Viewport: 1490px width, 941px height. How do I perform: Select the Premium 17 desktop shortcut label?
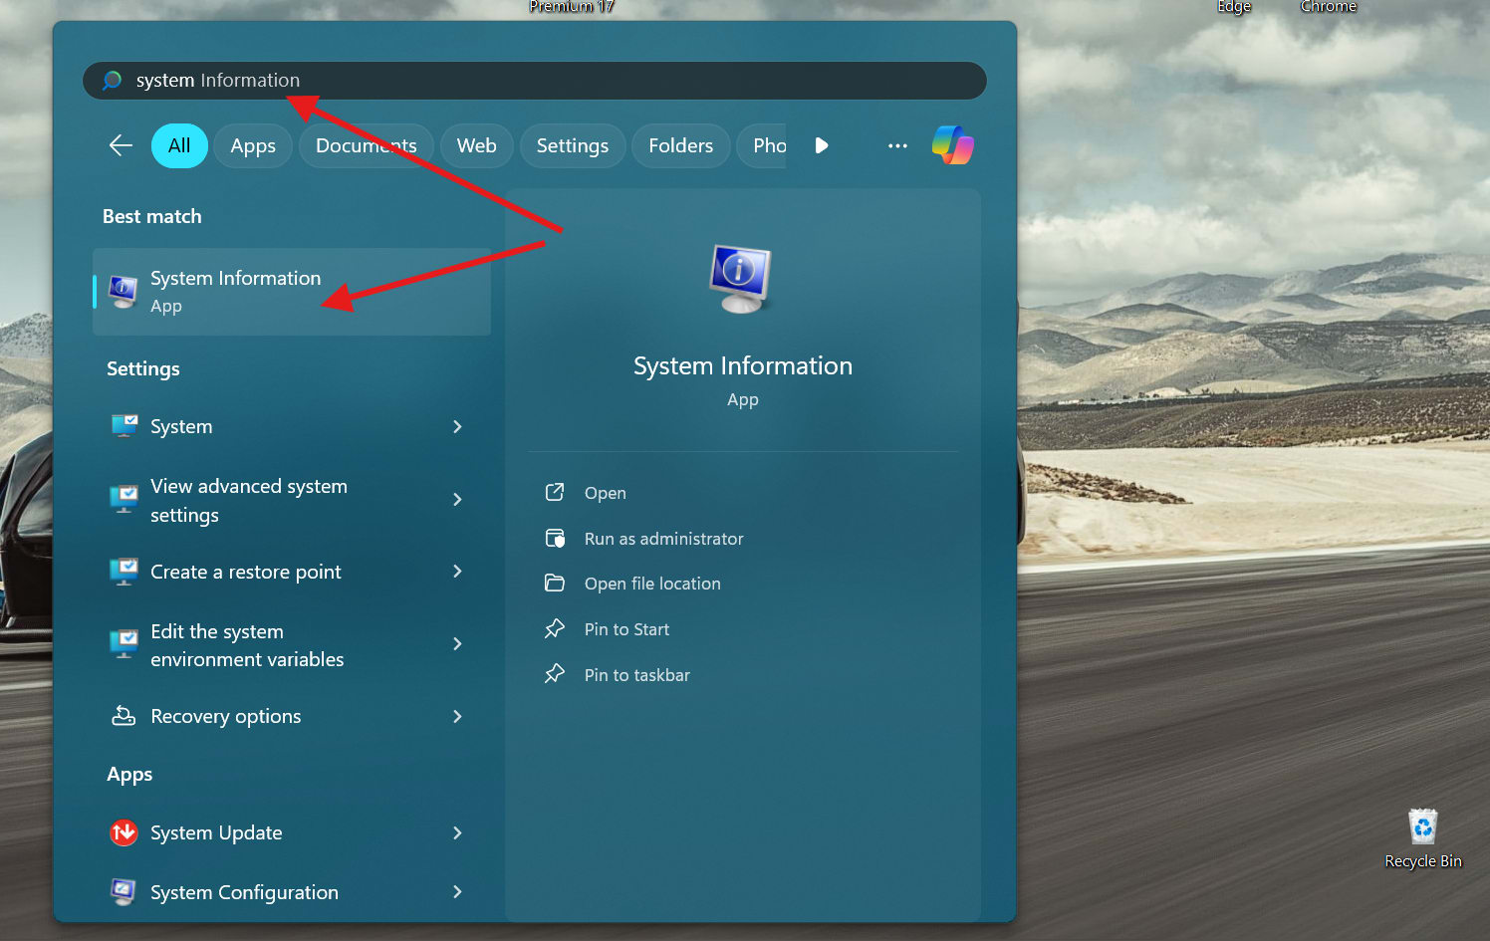click(571, 7)
